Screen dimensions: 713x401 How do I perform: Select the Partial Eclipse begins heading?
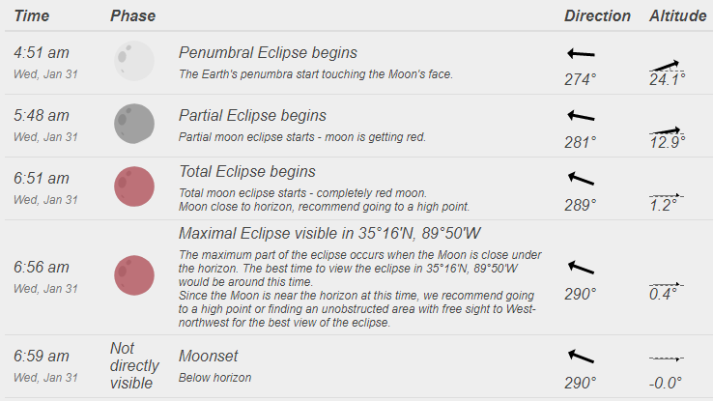(252, 116)
